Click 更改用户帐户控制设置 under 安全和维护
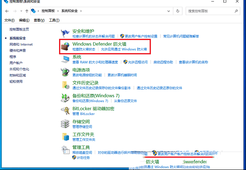Screen dimensions: 246x170 tap(141, 36)
